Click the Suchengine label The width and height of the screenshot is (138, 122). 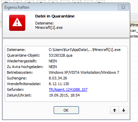(17, 78)
